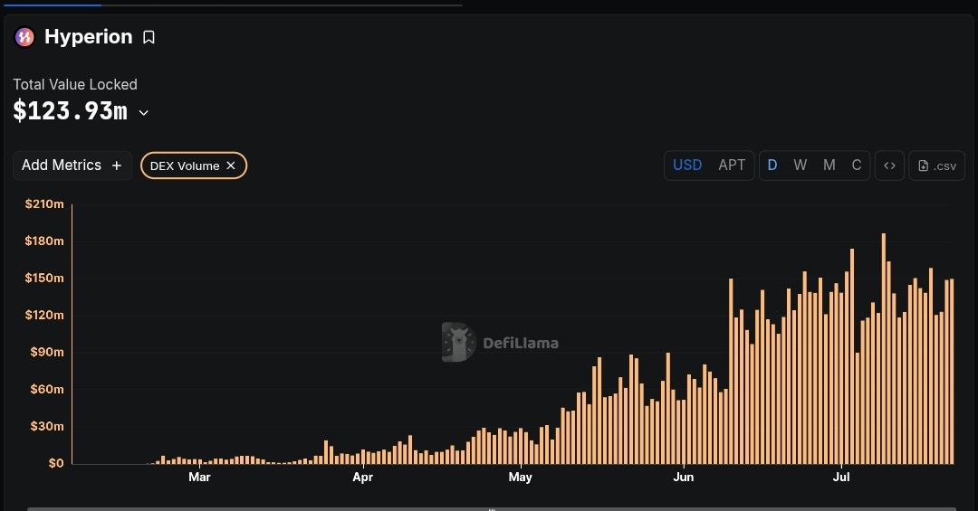Select monthly grouping M
The width and height of the screenshot is (978, 511).
(x=829, y=166)
